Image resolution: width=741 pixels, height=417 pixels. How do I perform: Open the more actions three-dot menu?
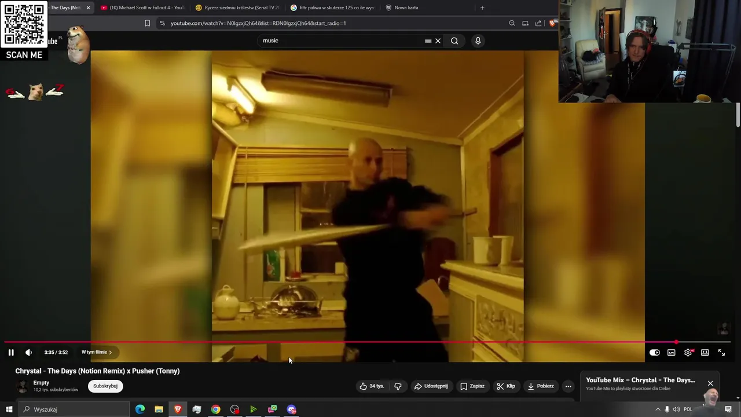(568, 386)
